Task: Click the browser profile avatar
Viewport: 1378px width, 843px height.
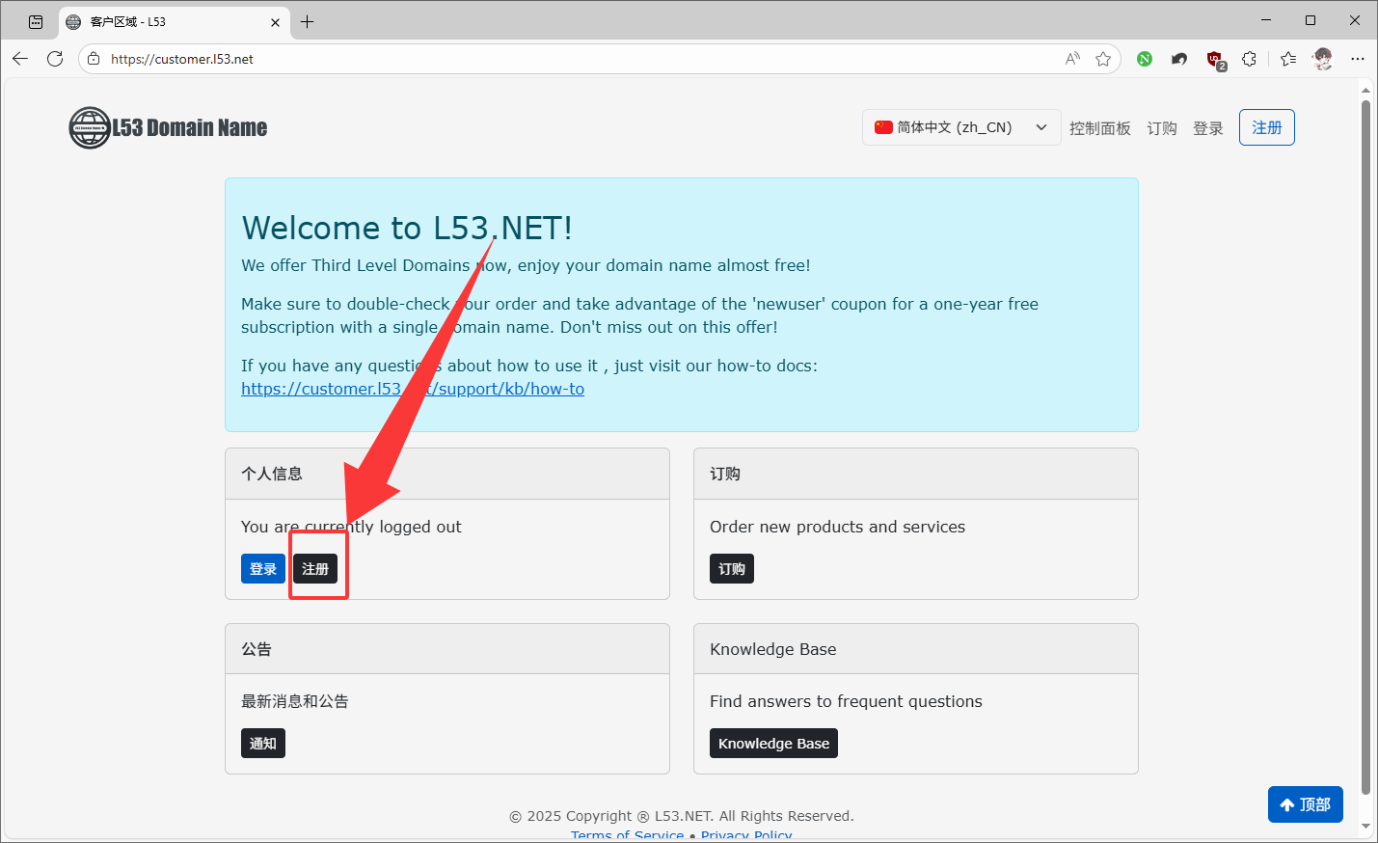Action: tap(1323, 59)
